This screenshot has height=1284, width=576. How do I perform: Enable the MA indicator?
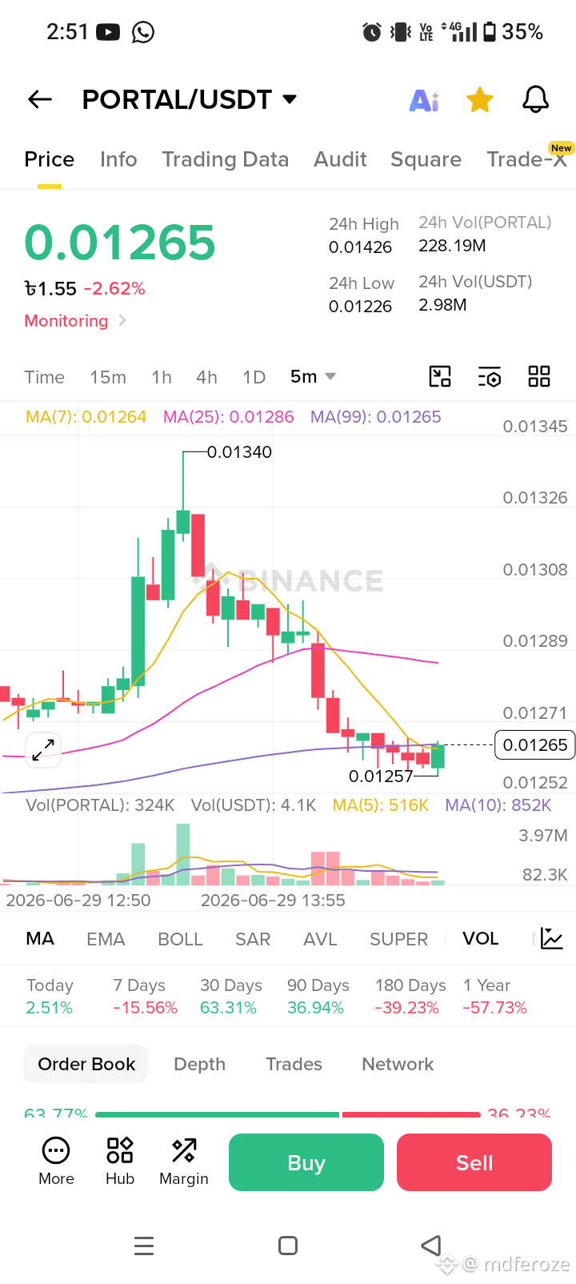(40, 939)
